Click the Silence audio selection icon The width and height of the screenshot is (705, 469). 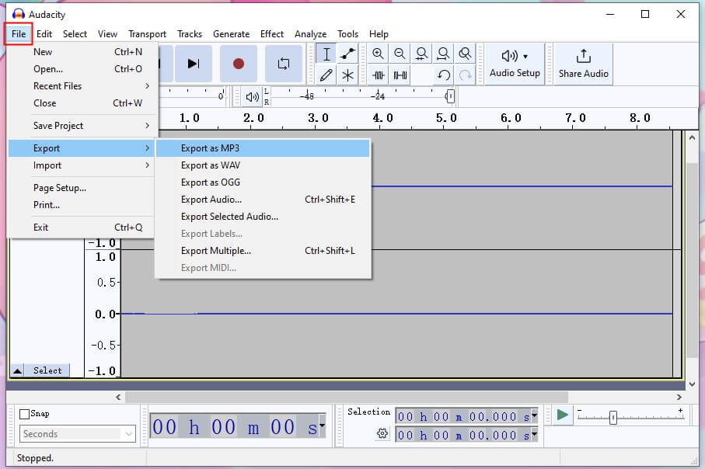click(x=400, y=75)
